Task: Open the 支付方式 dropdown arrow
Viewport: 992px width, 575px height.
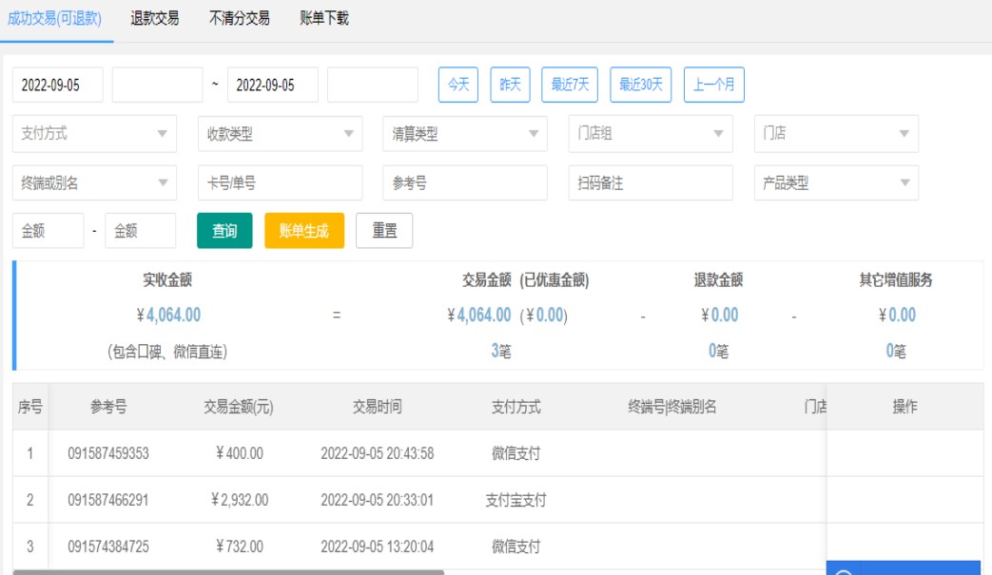Action: tap(163, 134)
